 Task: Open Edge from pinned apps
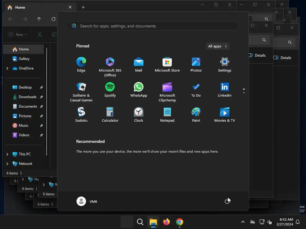click(81, 65)
